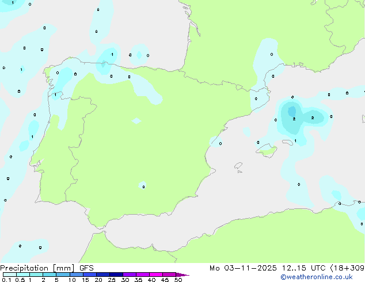This screenshot has width=365, height=282.
Task: Click the 20–25 mm legend swatch
Action: pyautogui.click(x=103, y=275)
